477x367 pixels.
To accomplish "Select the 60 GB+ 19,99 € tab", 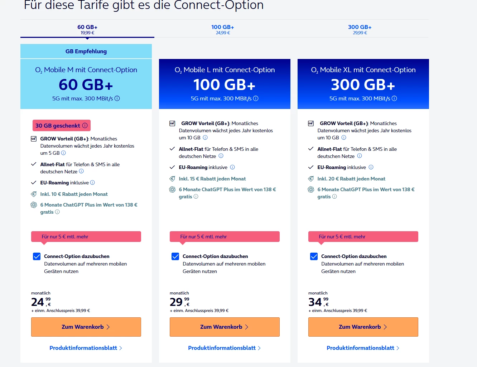I will [x=87, y=29].
